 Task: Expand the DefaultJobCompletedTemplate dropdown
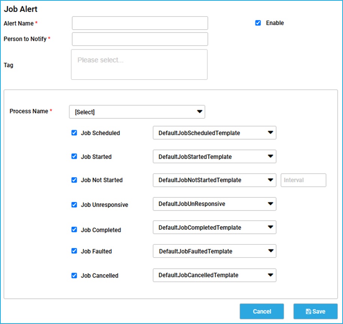(215, 227)
